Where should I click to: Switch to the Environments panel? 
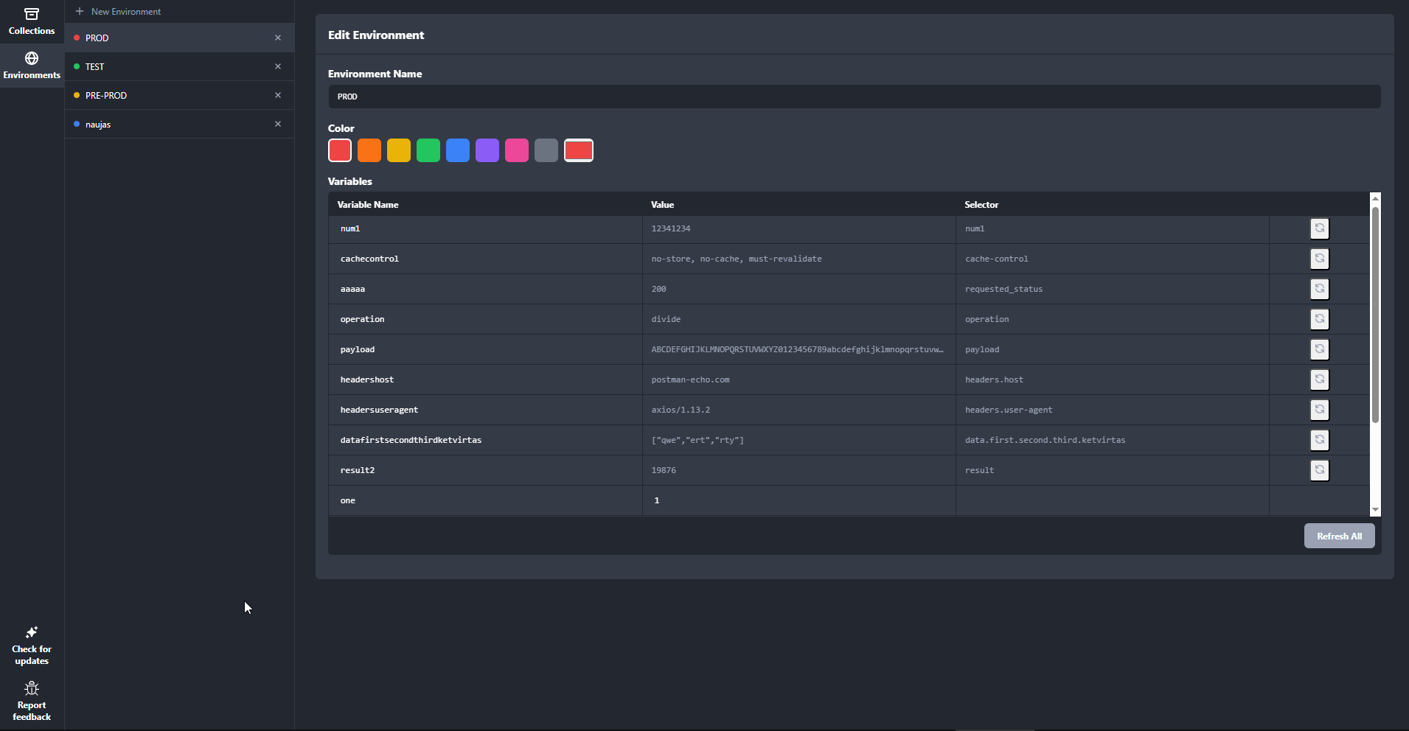pyautogui.click(x=31, y=65)
